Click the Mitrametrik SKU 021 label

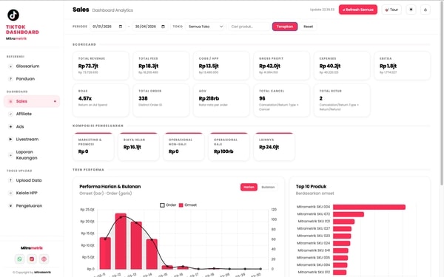[314, 222]
